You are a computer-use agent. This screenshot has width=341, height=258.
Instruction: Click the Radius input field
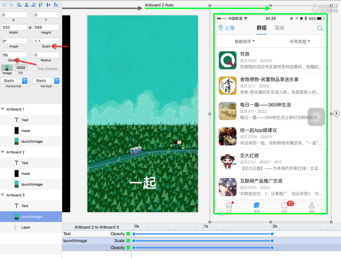coord(46,55)
